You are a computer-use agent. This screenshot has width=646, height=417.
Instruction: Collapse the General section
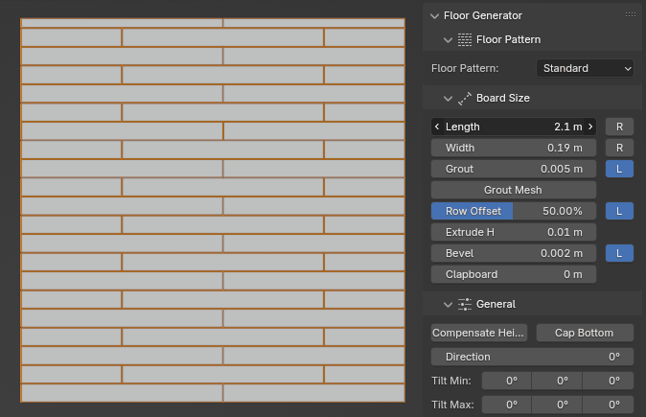pyautogui.click(x=448, y=304)
